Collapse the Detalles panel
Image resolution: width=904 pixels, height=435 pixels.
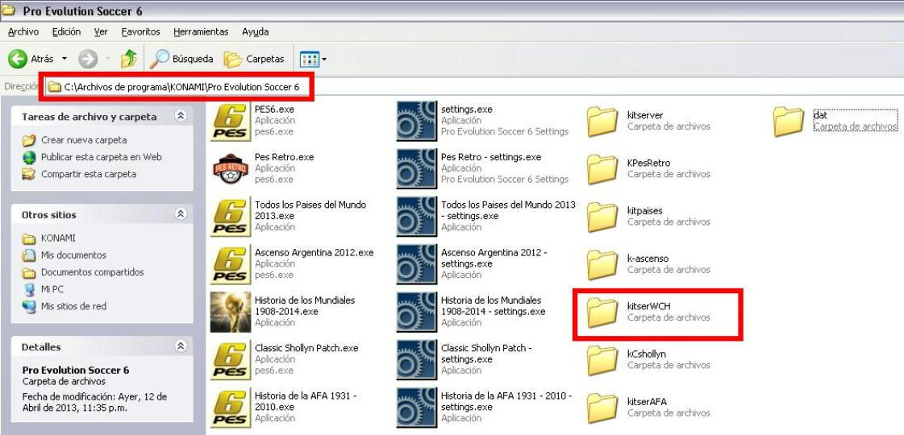pyautogui.click(x=181, y=346)
